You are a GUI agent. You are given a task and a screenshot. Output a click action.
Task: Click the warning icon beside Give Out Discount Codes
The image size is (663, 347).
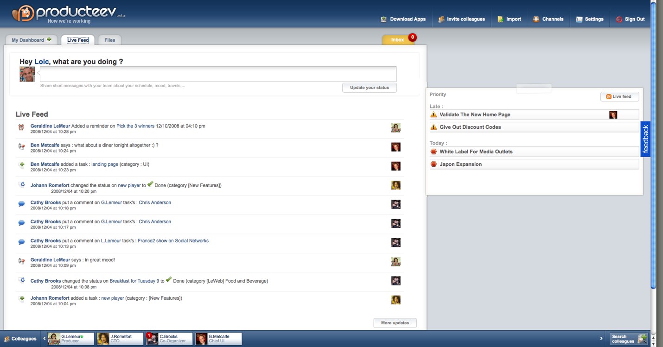click(x=433, y=127)
